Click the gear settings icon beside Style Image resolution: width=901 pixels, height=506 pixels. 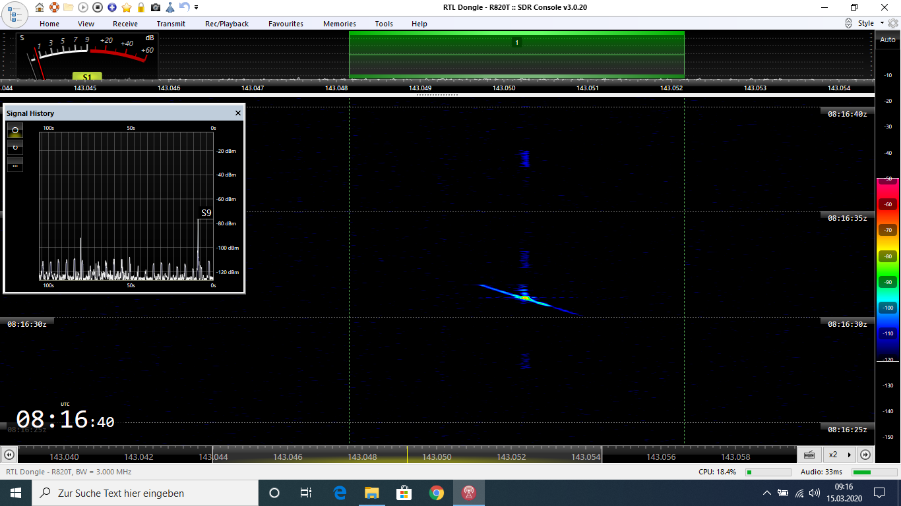click(x=893, y=23)
